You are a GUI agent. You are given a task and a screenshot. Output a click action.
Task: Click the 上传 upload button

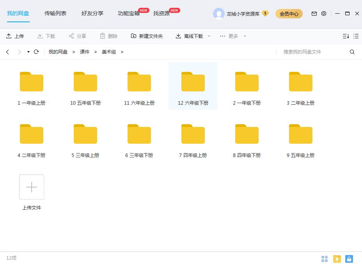(x=15, y=36)
